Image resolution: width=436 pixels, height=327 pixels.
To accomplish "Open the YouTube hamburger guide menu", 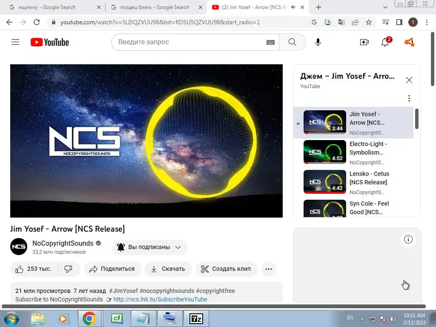I will pos(15,42).
